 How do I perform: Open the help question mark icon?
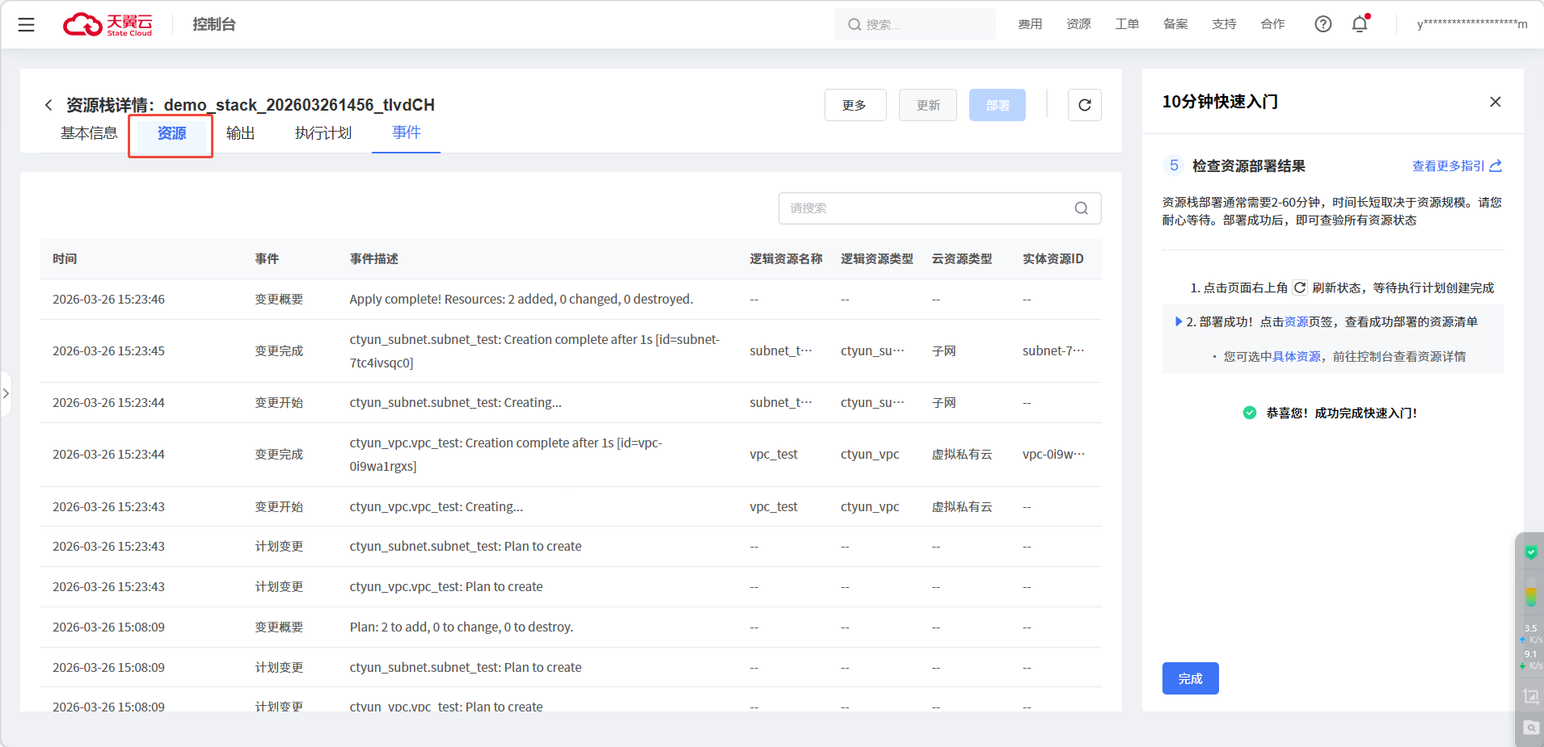[1323, 24]
